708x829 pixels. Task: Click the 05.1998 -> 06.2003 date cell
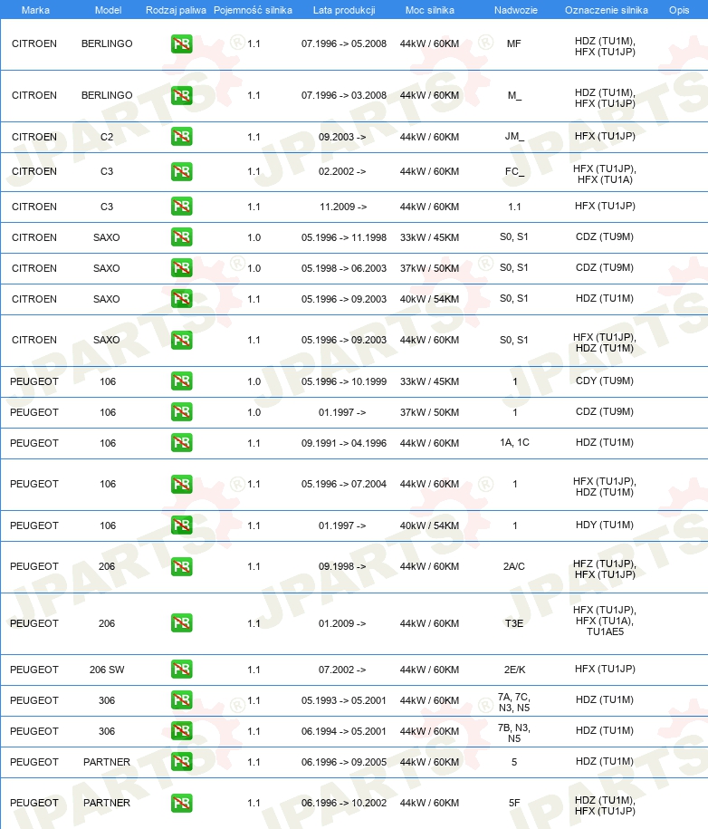click(344, 268)
